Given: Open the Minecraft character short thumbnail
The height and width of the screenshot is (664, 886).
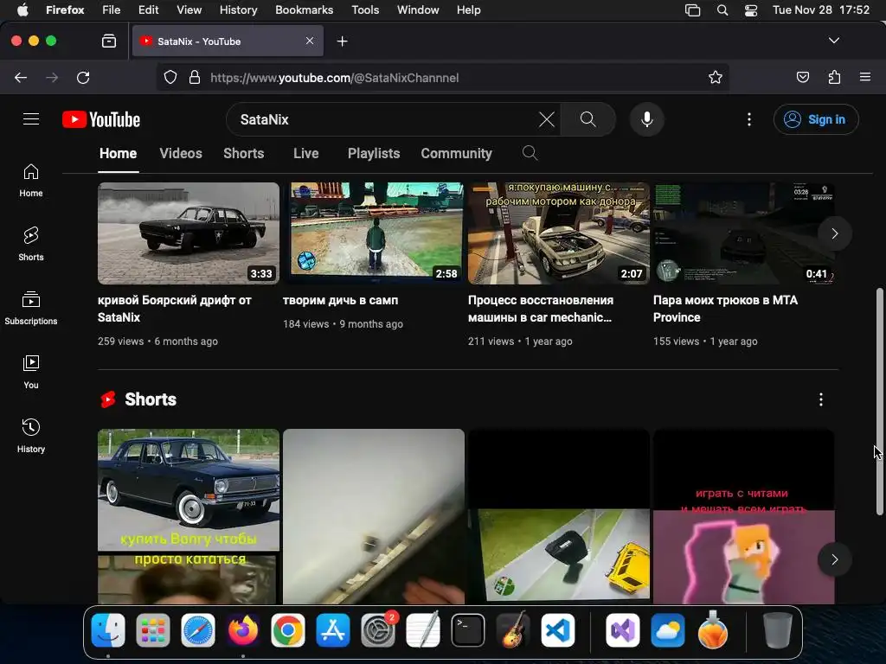Looking at the screenshot, I should click(x=743, y=516).
